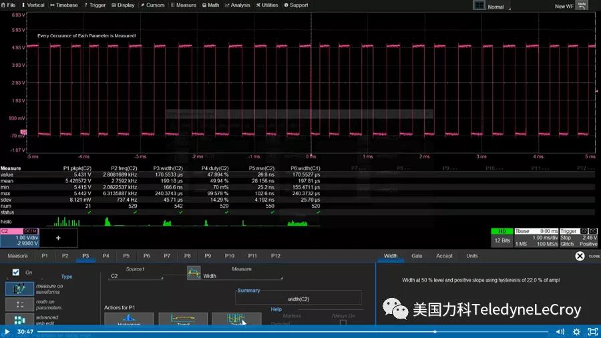Select the 'math on parameters' type icon

pyautogui.click(x=19, y=304)
